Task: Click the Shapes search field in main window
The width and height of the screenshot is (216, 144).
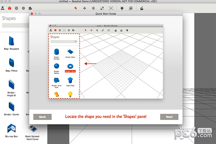Action: point(15,26)
